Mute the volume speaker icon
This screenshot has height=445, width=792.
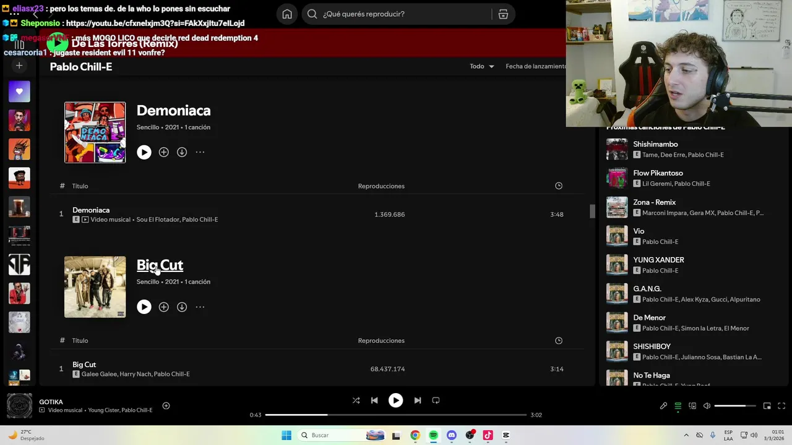click(707, 406)
